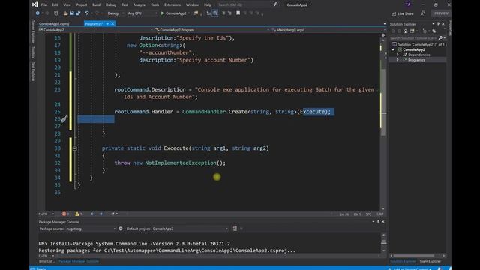Click Solution Explorer home icon

coord(405,31)
